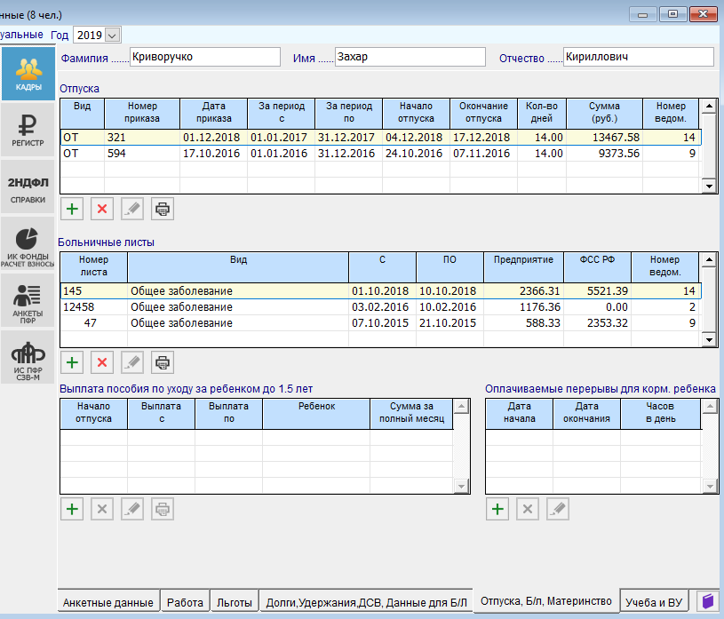
Task: Open 2НДФЛ Справки section
Action: [x=28, y=187]
